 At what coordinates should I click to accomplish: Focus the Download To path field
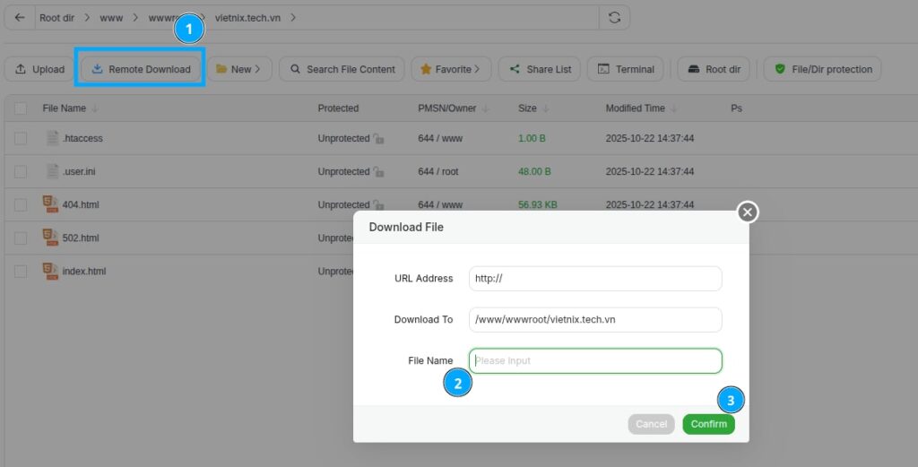tap(595, 319)
